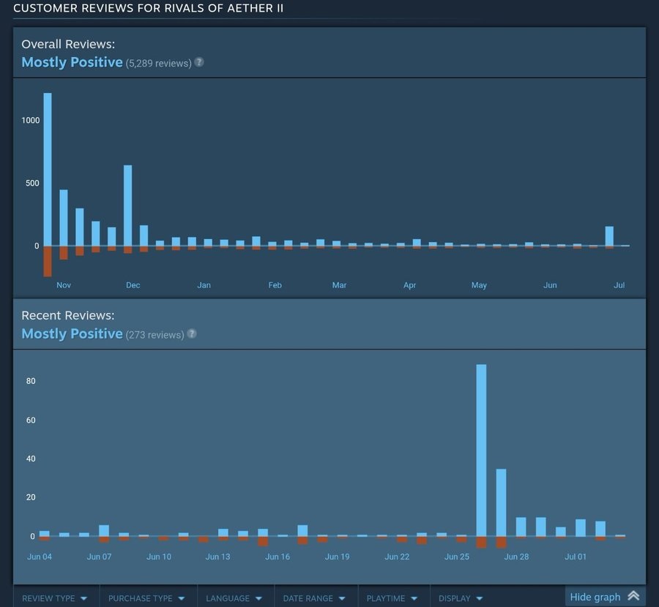
Task: Click the Jul axis label in overall chart
Action: point(619,285)
